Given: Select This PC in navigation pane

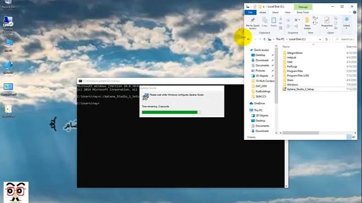Looking at the screenshot, I should 258,111.
